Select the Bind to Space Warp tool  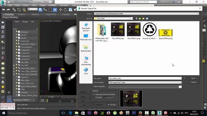tap(24, 10)
